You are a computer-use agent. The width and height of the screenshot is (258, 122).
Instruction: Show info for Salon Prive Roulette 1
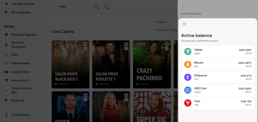(x=126, y=49)
